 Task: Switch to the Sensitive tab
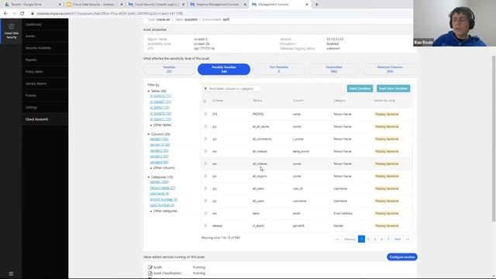point(169,69)
